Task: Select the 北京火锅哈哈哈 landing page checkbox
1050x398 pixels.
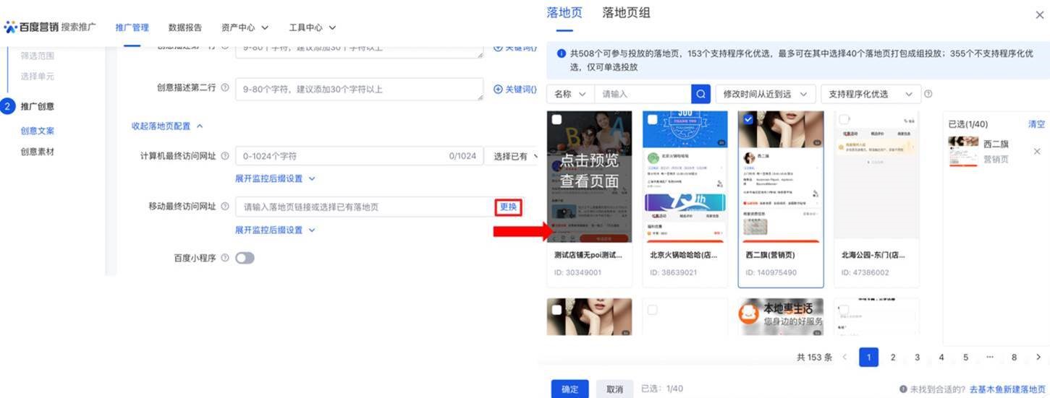Action: 653,120
